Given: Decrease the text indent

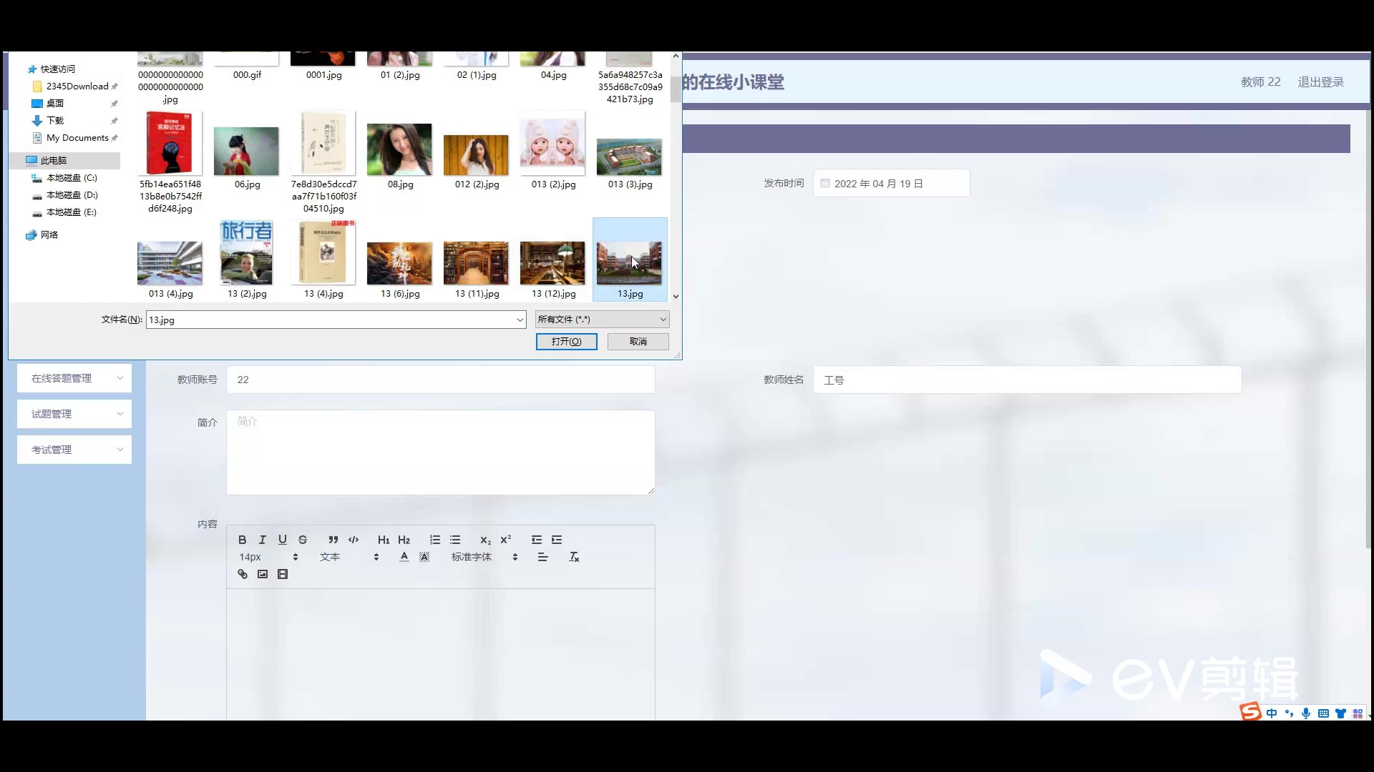Looking at the screenshot, I should (x=536, y=540).
